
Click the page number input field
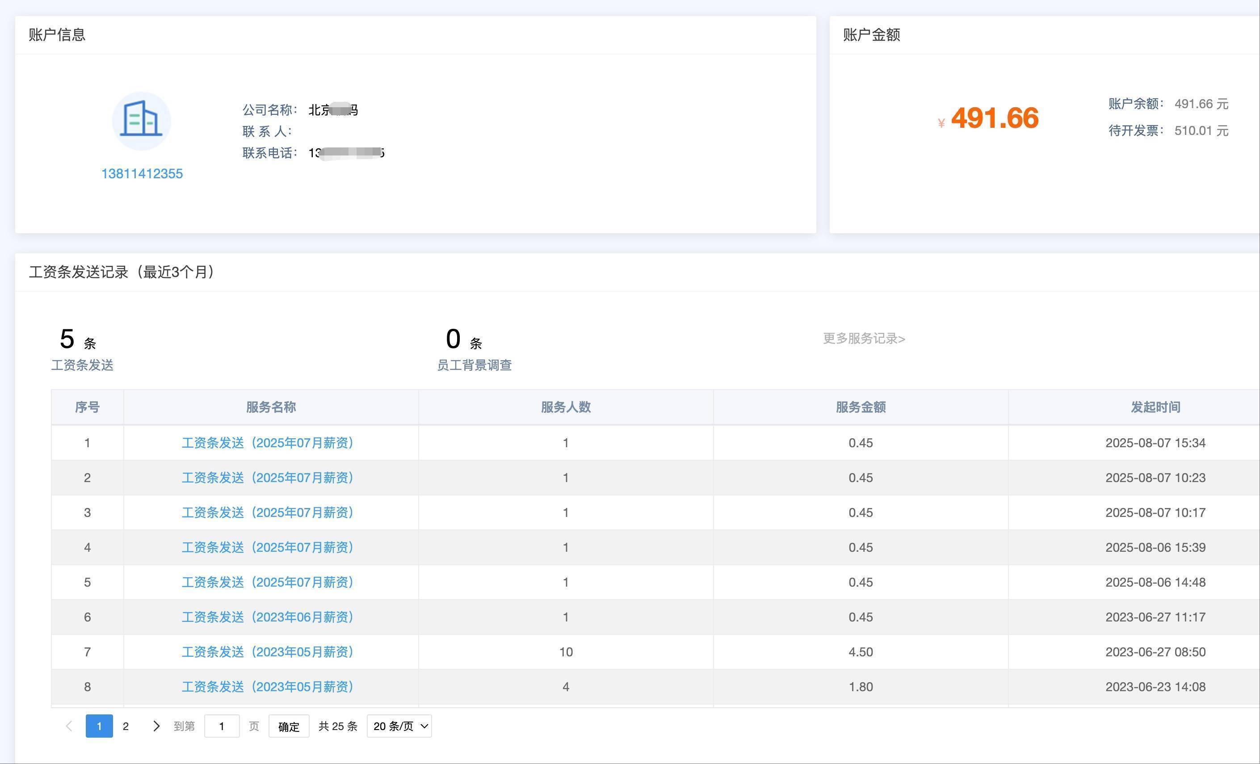click(x=222, y=726)
